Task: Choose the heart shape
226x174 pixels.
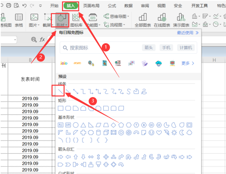Action: pyautogui.click(x=159, y=132)
